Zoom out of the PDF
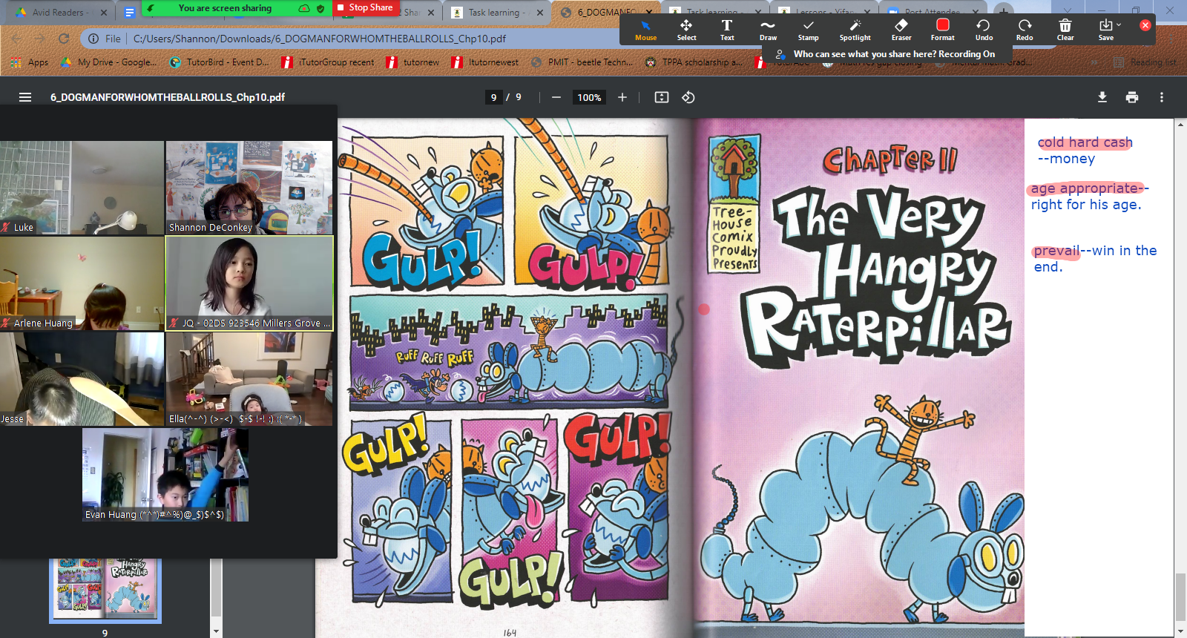The height and width of the screenshot is (638, 1187). (x=556, y=97)
